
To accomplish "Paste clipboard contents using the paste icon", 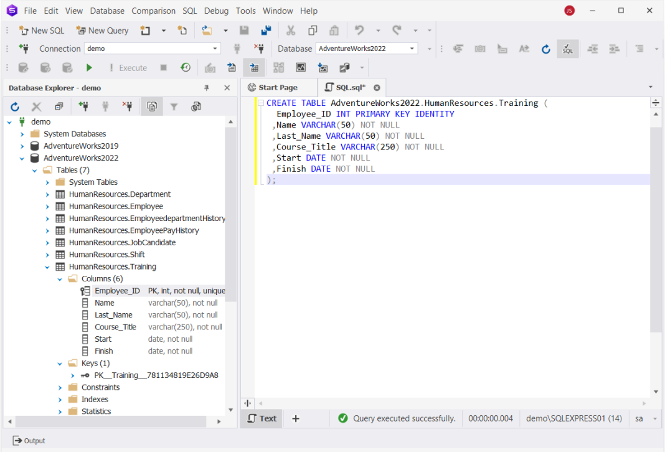I will click(334, 30).
